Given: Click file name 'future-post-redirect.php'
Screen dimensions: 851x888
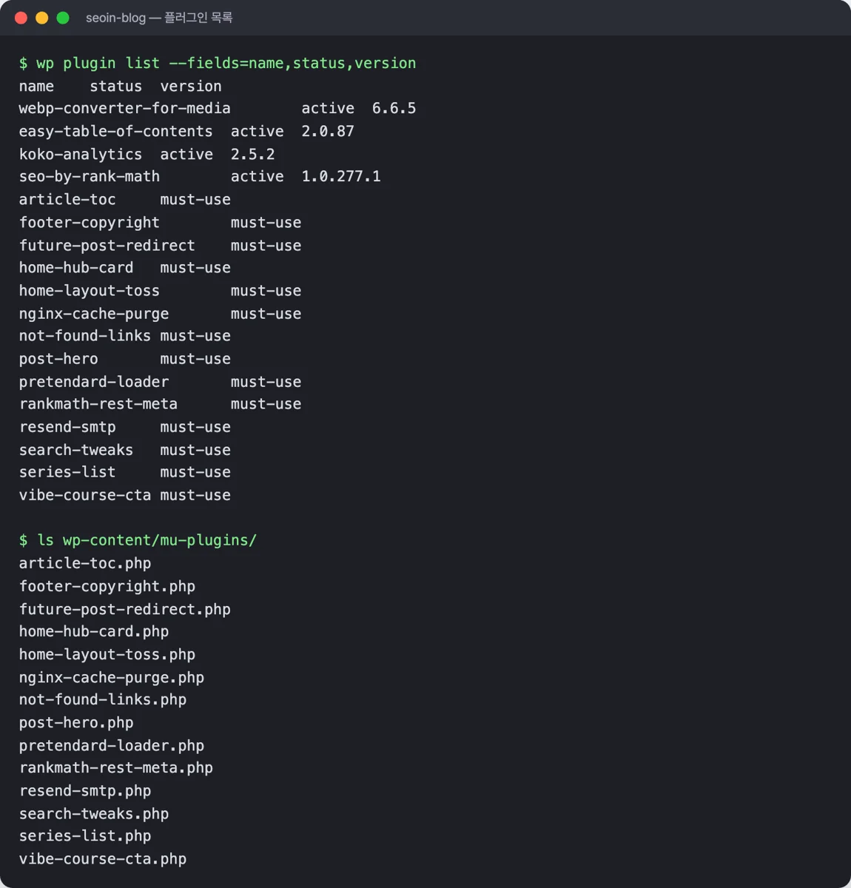Looking at the screenshot, I should point(125,609).
